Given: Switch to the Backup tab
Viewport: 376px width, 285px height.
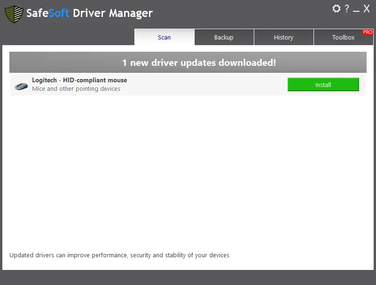Looking at the screenshot, I should pyautogui.click(x=224, y=37).
